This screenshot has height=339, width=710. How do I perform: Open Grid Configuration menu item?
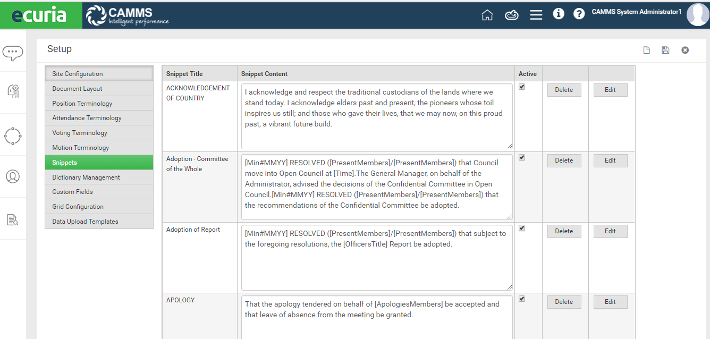coord(99,207)
